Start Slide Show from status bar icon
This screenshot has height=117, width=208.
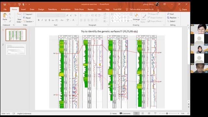[x=155, y=113]
